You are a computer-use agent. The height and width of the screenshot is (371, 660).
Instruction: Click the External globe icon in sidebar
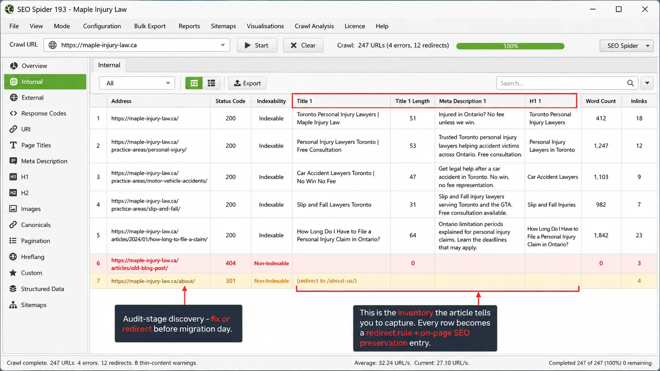[14, 97]
